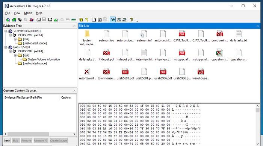Select nistspecial PDF file icon
263x146 pixels.
pyautogui.click(x=182, y=53)
